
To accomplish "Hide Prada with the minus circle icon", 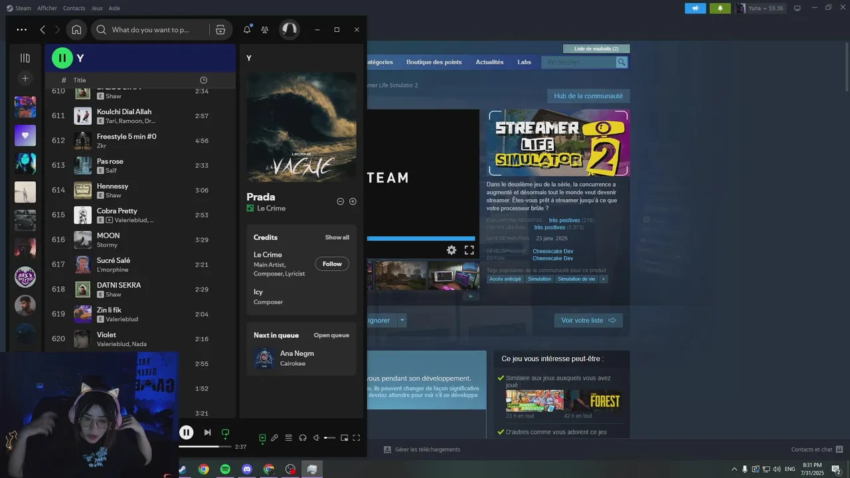I will [341, 201].
